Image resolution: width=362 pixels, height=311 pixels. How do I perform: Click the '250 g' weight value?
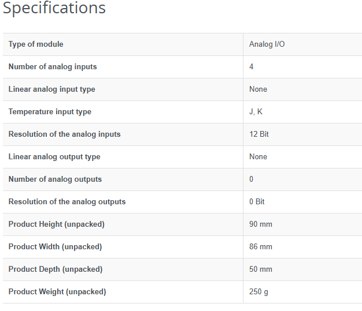(x=258, y=292)
